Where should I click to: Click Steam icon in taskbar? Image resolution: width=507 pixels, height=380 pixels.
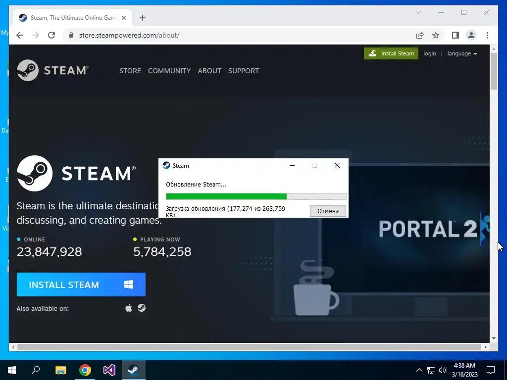[x=134, y=370]
